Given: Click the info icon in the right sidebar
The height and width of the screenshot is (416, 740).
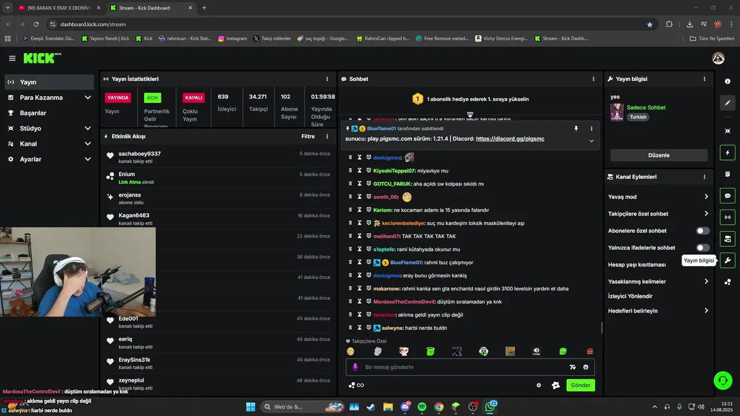Looking at the screenshot, I should (728, 81).
